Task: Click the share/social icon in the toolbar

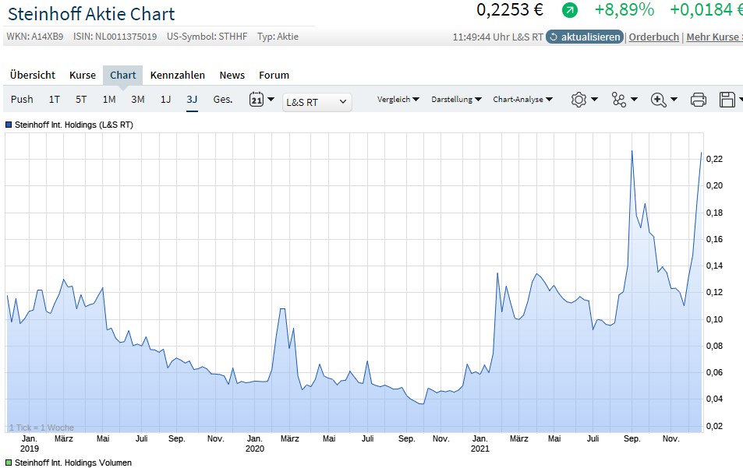Action: click(x=617, y=100)
